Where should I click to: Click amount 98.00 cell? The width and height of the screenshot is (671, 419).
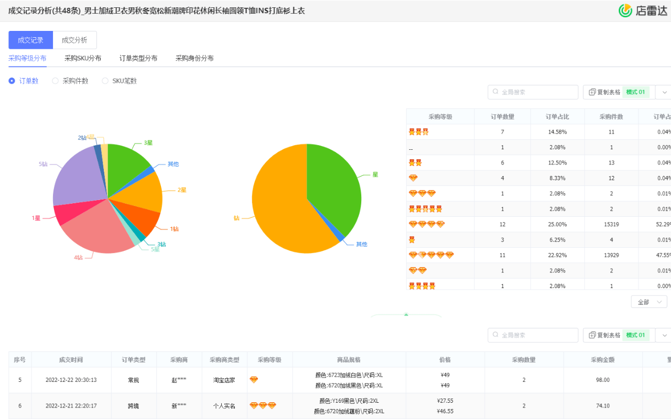click(603, 380)
